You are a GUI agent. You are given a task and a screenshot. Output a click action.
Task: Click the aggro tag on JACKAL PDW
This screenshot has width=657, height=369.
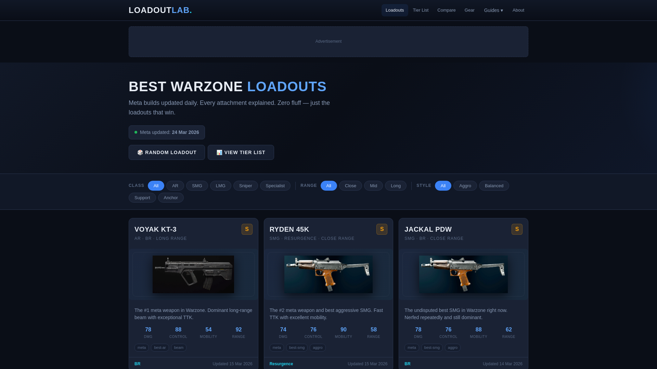point(453,347)
